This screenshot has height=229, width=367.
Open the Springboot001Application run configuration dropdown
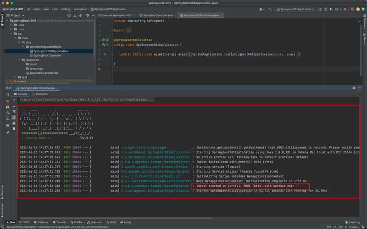point(295,9)
